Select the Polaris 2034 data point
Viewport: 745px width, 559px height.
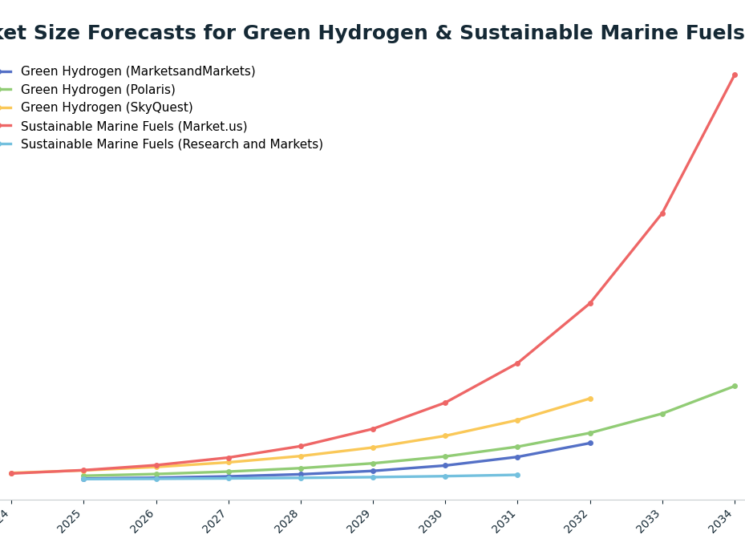735,386
